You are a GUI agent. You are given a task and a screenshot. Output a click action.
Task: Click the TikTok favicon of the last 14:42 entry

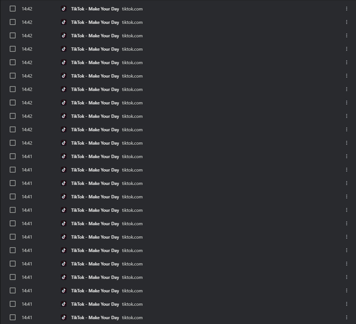point(64,143)
